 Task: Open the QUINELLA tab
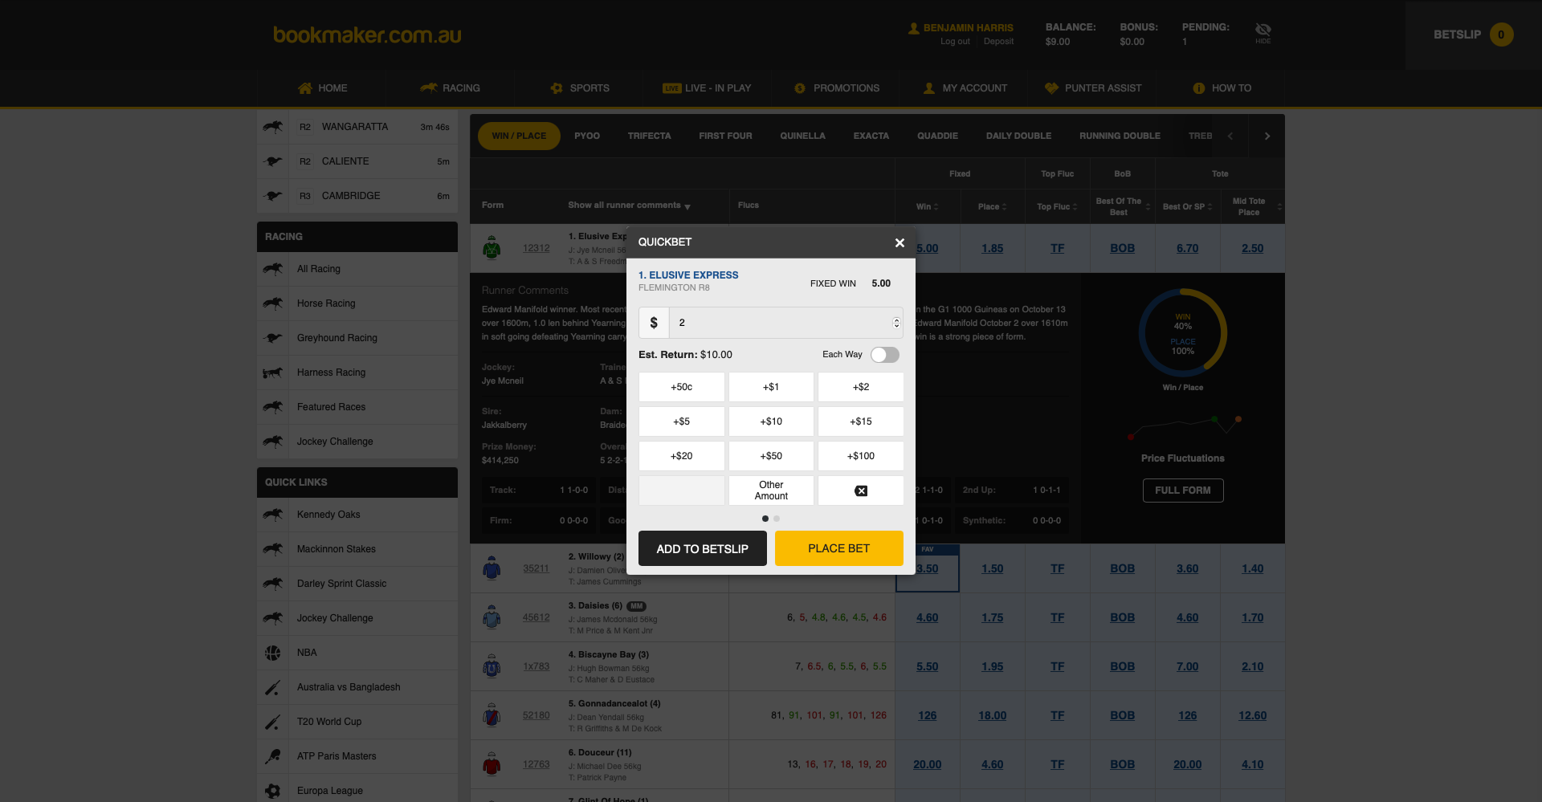802,136
